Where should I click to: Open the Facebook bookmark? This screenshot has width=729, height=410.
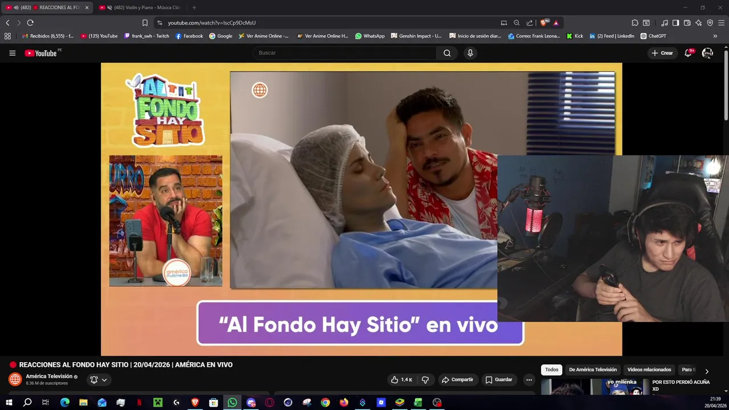(x=189, y=36)
